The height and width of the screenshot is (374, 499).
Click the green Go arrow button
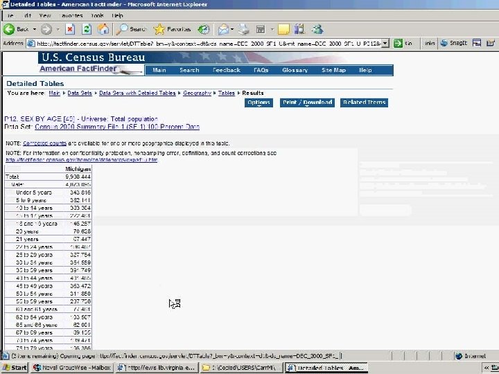(x=398, y=43)
